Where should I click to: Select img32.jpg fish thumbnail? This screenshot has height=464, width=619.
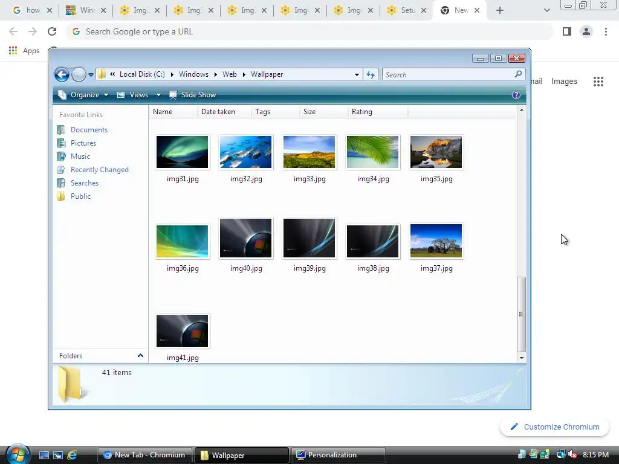point(246,152)
